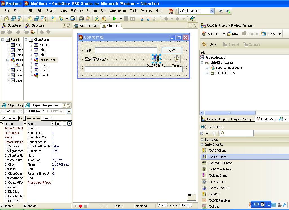Expand the Samples palette category
This screenshot has width=289, height=210.
[202, 140]
